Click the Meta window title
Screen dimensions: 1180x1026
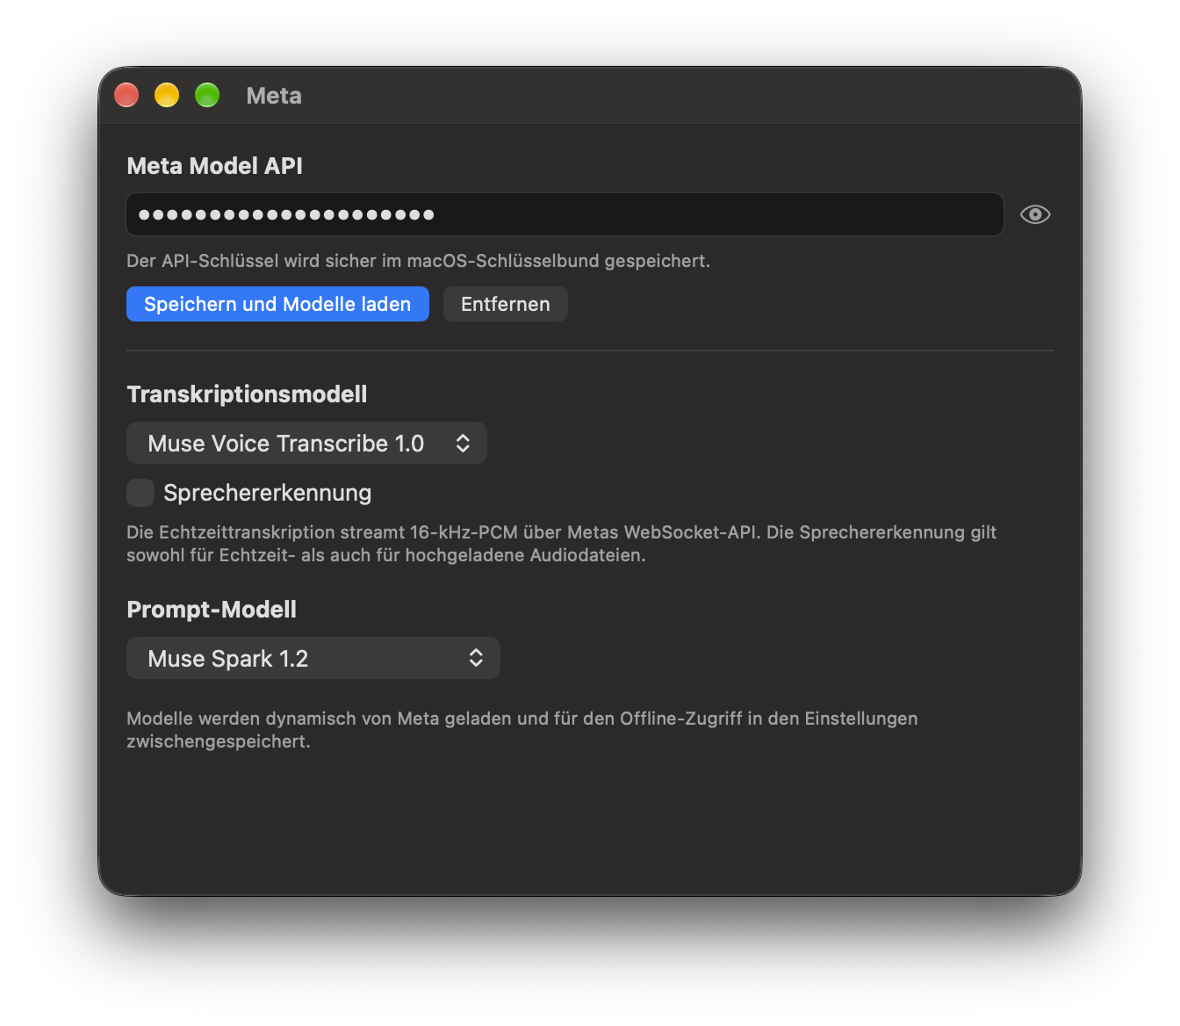pos(274,96)
